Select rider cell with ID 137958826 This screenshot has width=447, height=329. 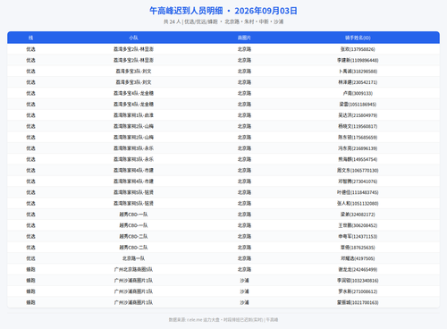click(x=358, y=49)
